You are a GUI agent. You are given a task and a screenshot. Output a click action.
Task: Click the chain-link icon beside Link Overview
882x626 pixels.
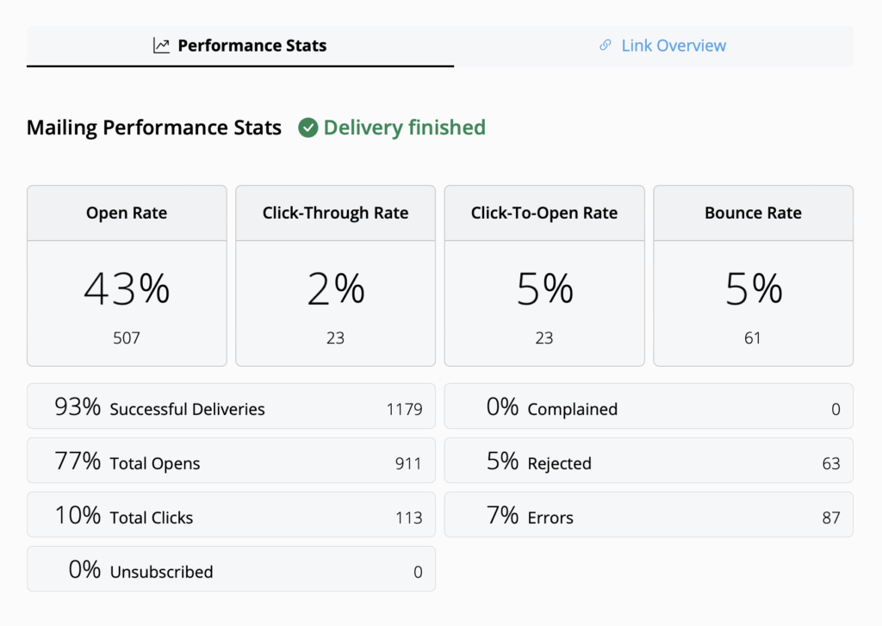pyautogui.click(x=606, y=46)
